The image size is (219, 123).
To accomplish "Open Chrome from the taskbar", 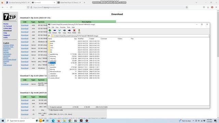I will 70,121.
